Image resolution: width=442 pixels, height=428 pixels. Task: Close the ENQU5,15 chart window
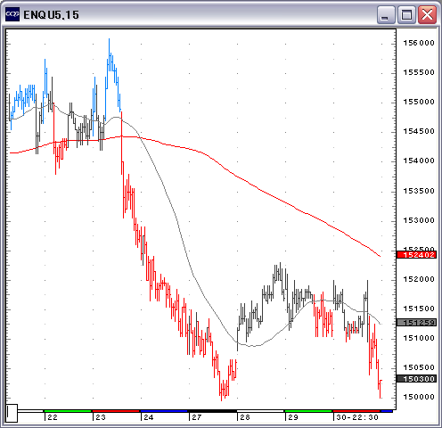click(x=427, y=14)
